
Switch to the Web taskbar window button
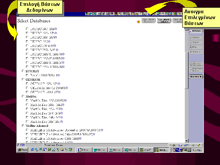click(x=161, y=150)
